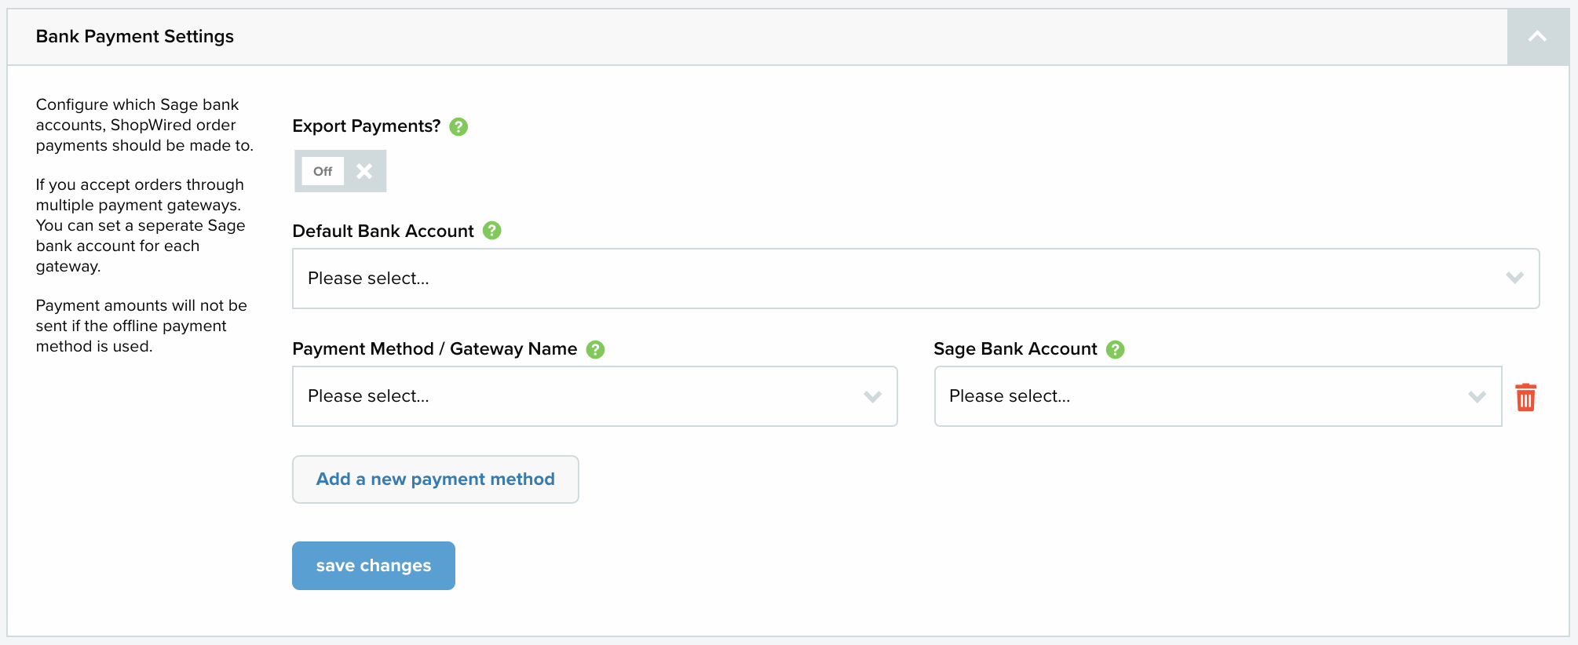Click the Bank Payment Settings header title
The image size is (1578, 645).
[135, 37]
